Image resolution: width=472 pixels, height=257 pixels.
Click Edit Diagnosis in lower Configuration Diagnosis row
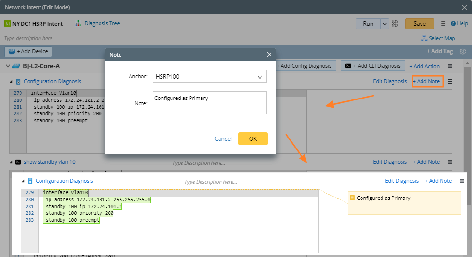[x=402, y=181]
